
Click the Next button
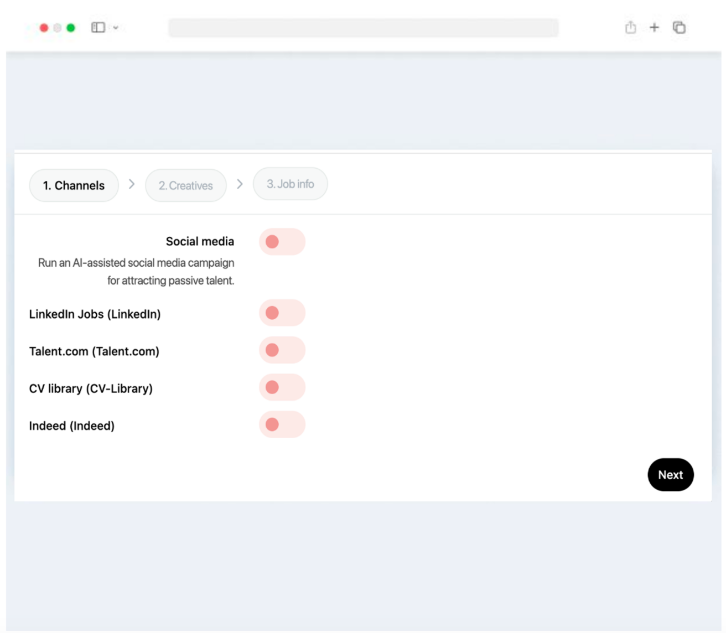click(670, 475)
